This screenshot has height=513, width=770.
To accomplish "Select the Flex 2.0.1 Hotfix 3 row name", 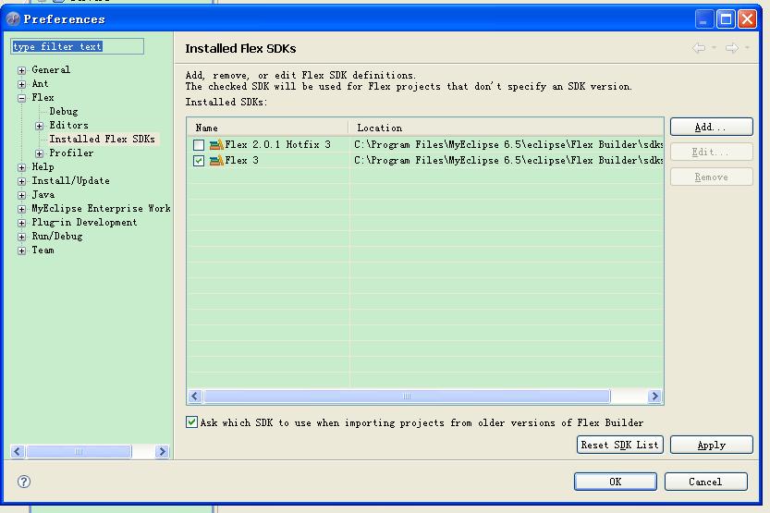I will coord(278,144).
